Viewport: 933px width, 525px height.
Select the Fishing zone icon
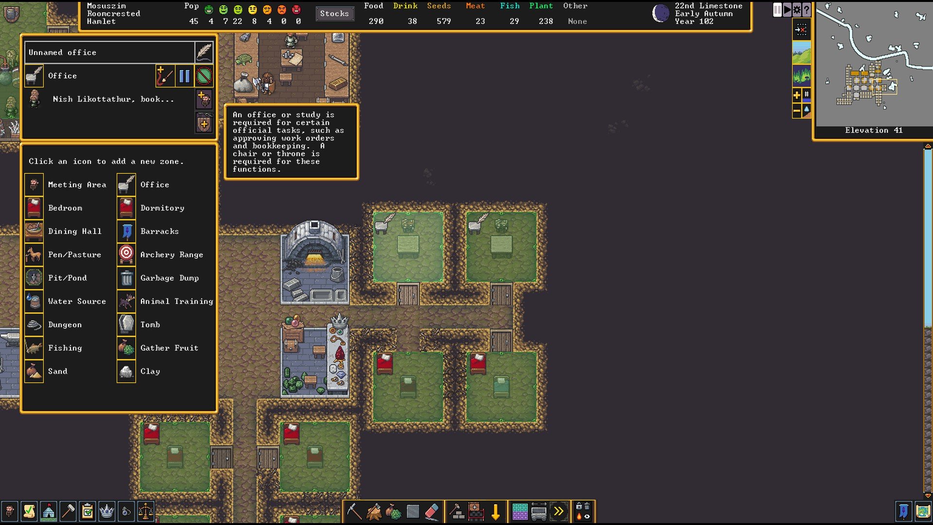point(34,348)
